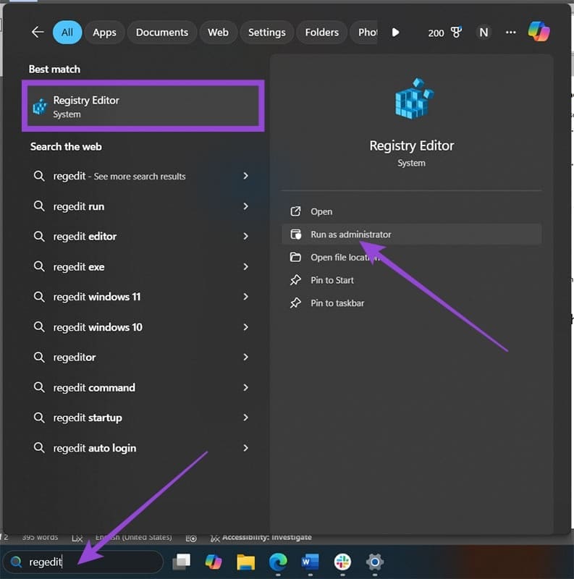Select Pin to taskbar option

[337, 303]
